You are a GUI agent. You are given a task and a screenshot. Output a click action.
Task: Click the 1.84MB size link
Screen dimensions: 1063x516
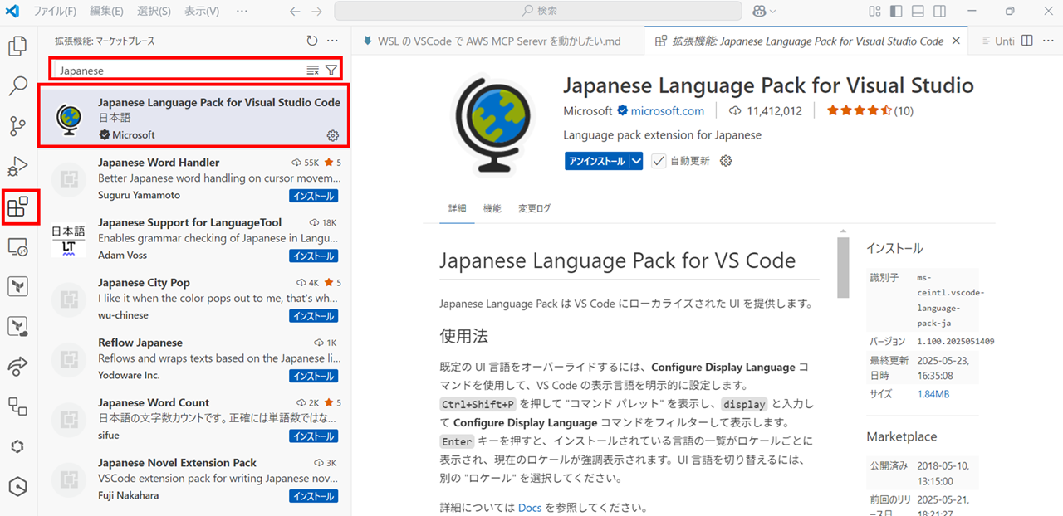(x=933, y=394)
